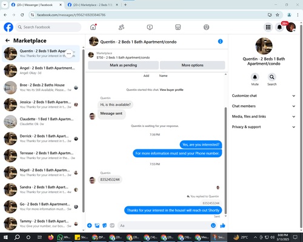Send a thumbs-up like
Image resolution: width=303 pixels, height=242 pixels.
click(x=222, y=226)
